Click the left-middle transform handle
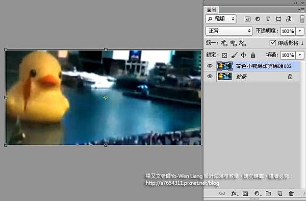Viewport: 306px width, 201px height. tap(6, 97)
